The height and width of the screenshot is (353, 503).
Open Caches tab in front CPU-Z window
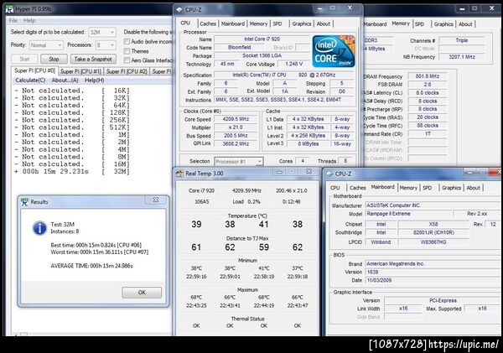point(208,23)
